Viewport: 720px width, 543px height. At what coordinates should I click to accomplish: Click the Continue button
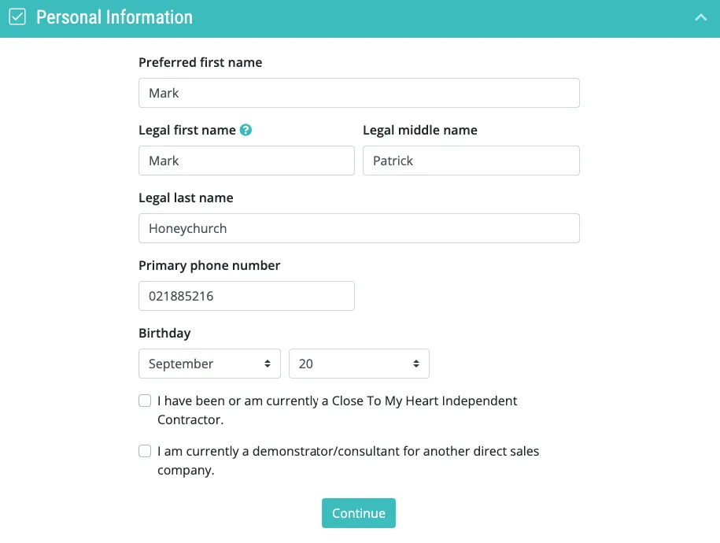tap(359, 513)
